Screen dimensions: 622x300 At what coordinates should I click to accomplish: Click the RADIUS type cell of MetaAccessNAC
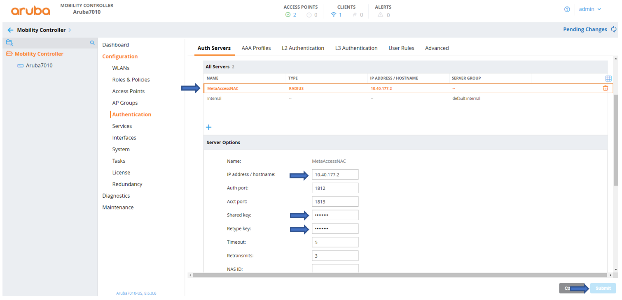tap(296, 88)
